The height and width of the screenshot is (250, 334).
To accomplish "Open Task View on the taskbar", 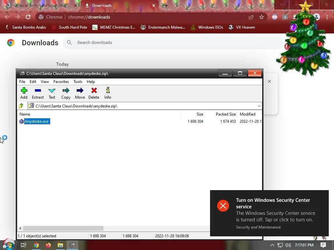I will pyautogui.click(x=23, y=245).
